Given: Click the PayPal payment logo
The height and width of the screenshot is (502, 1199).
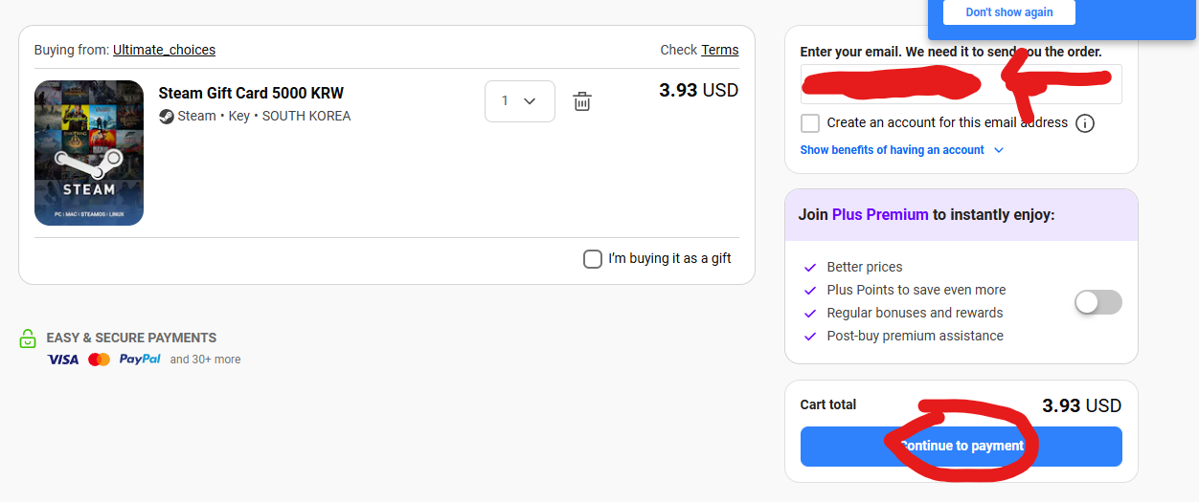Looking at the screenshot, I should [140, 360].
